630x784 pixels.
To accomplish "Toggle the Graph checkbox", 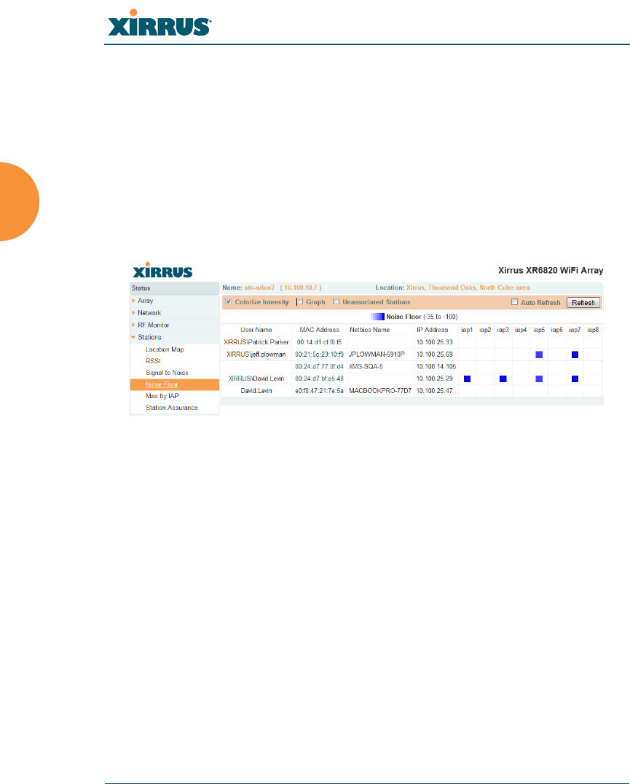I will [300, 301].
